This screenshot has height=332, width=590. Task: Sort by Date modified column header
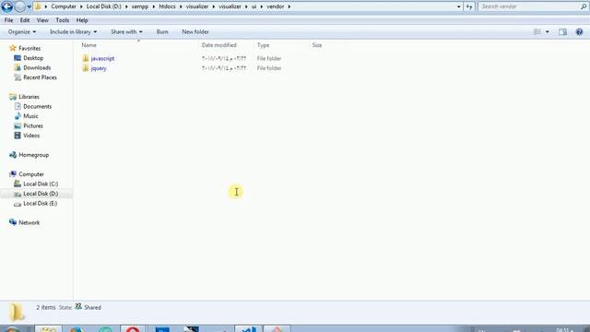click(x=219, y=45)
